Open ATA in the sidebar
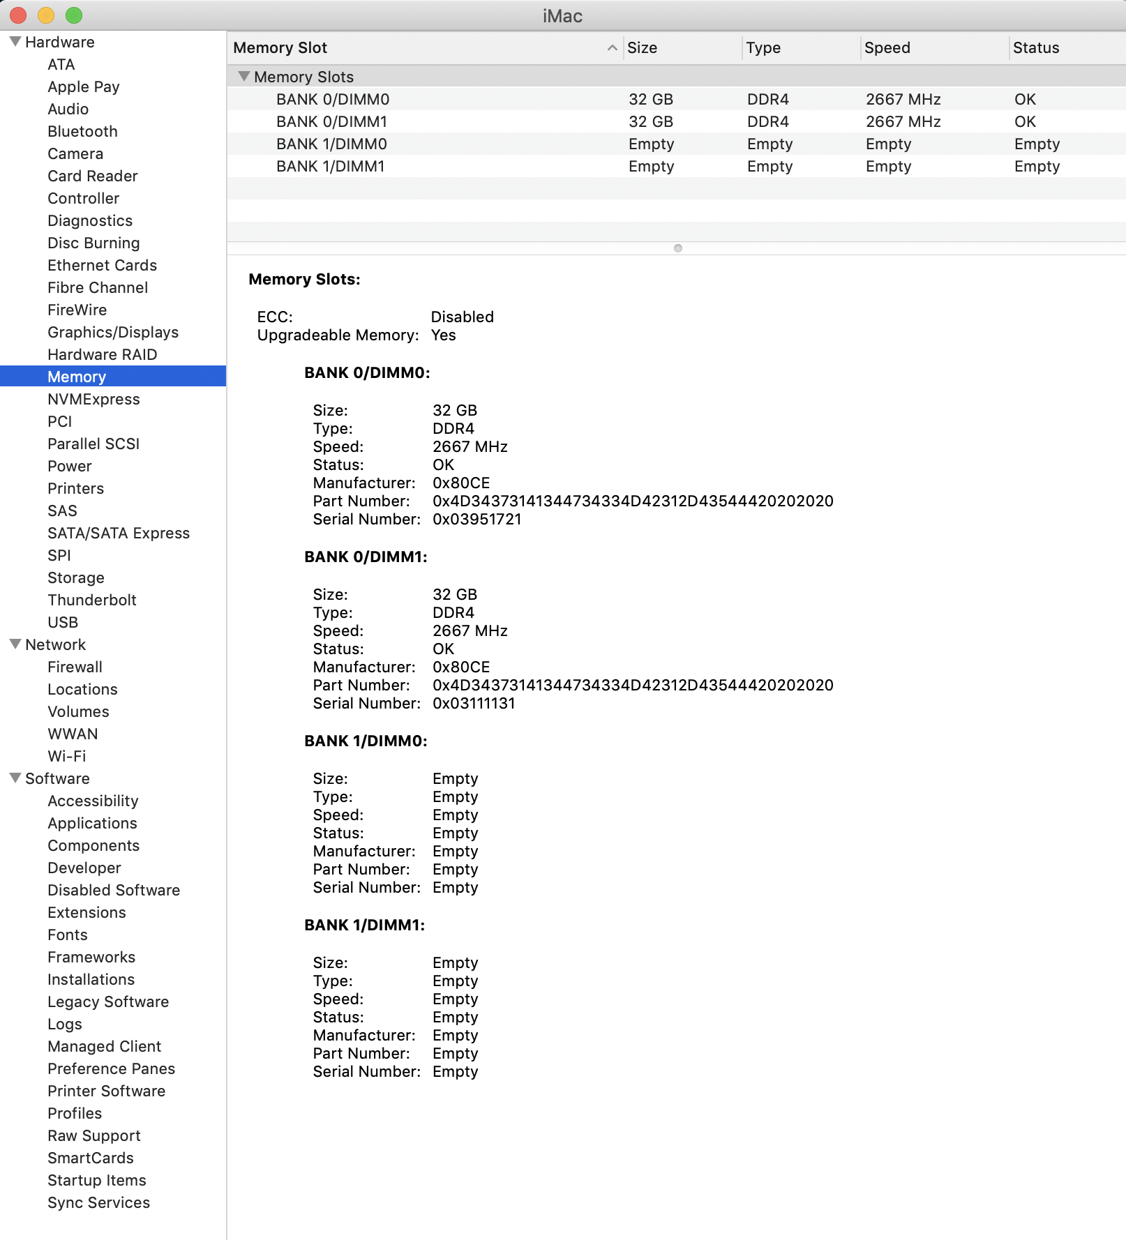This screenshot has width=1126, height=1240. pyautogui.click(x=61, y=64)
